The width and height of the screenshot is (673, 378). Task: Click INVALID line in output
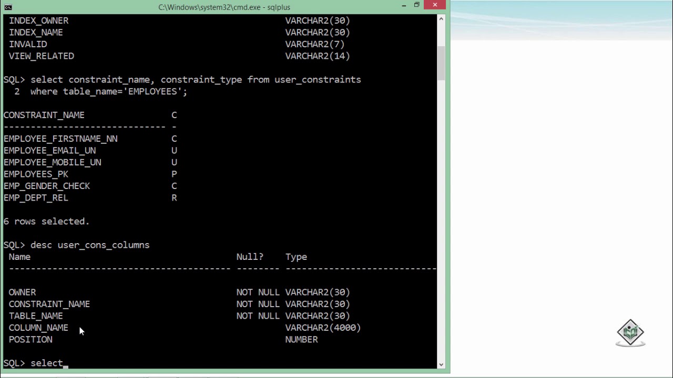point(28,44)
